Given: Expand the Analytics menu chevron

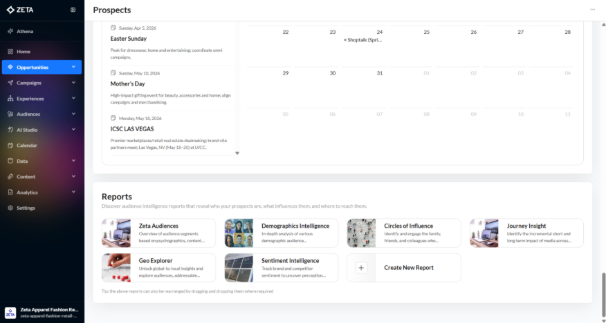Looking at the screenshot, I should (73, 193).
